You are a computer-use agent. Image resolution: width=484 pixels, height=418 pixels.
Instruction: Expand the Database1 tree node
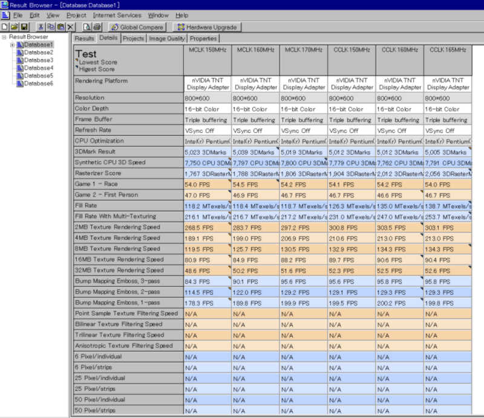[12, 45]
